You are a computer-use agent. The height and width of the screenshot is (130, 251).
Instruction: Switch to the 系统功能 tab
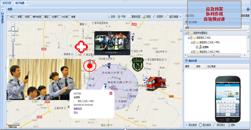coord(7,3)
